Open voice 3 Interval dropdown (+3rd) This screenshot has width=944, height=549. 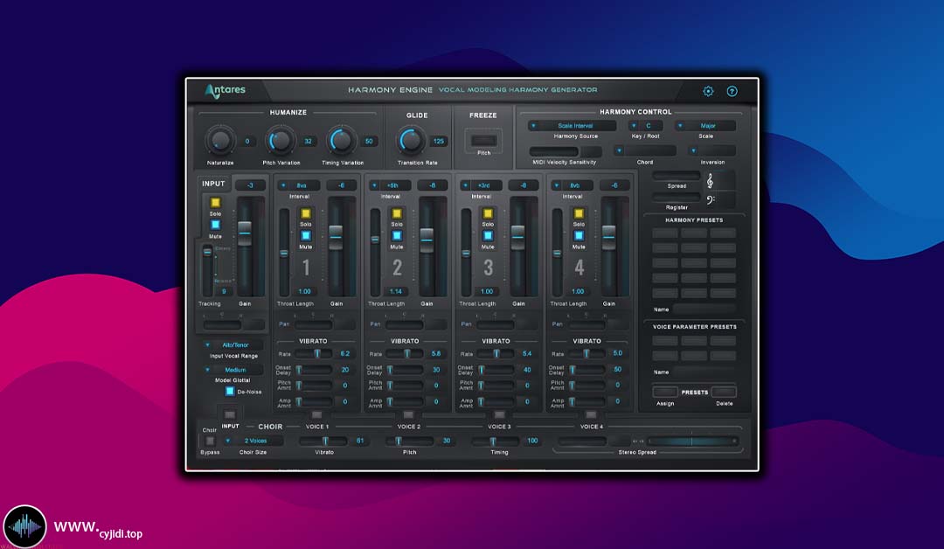click(481, 185)
